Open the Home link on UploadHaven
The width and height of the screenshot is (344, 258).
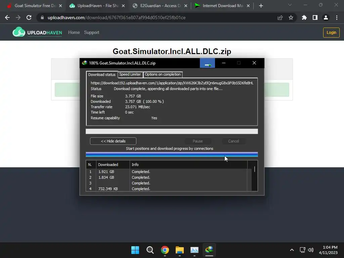click(x=74, y=33)
